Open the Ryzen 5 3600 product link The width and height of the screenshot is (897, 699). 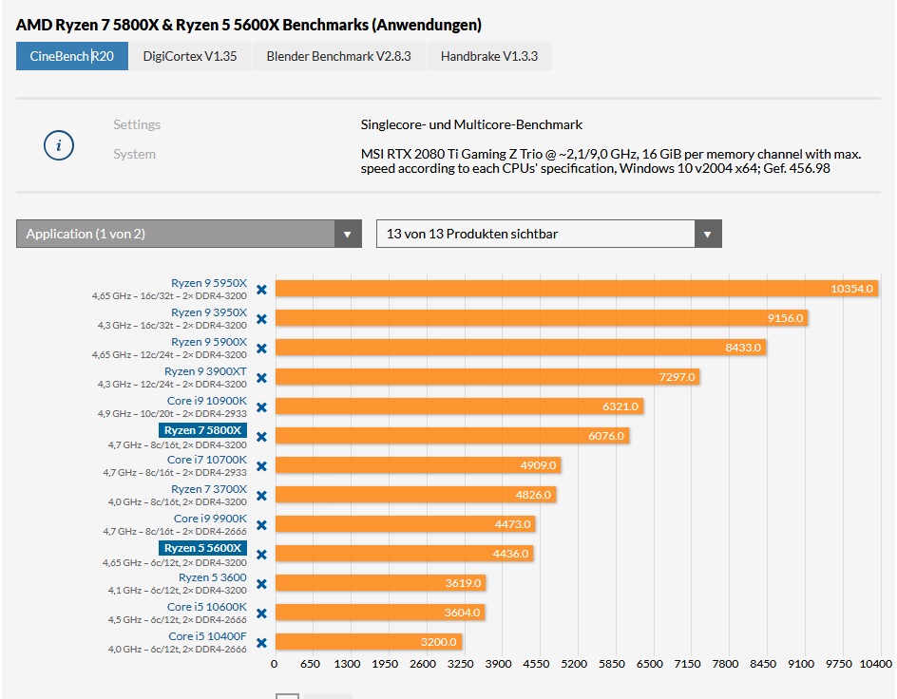click(213, 577)
